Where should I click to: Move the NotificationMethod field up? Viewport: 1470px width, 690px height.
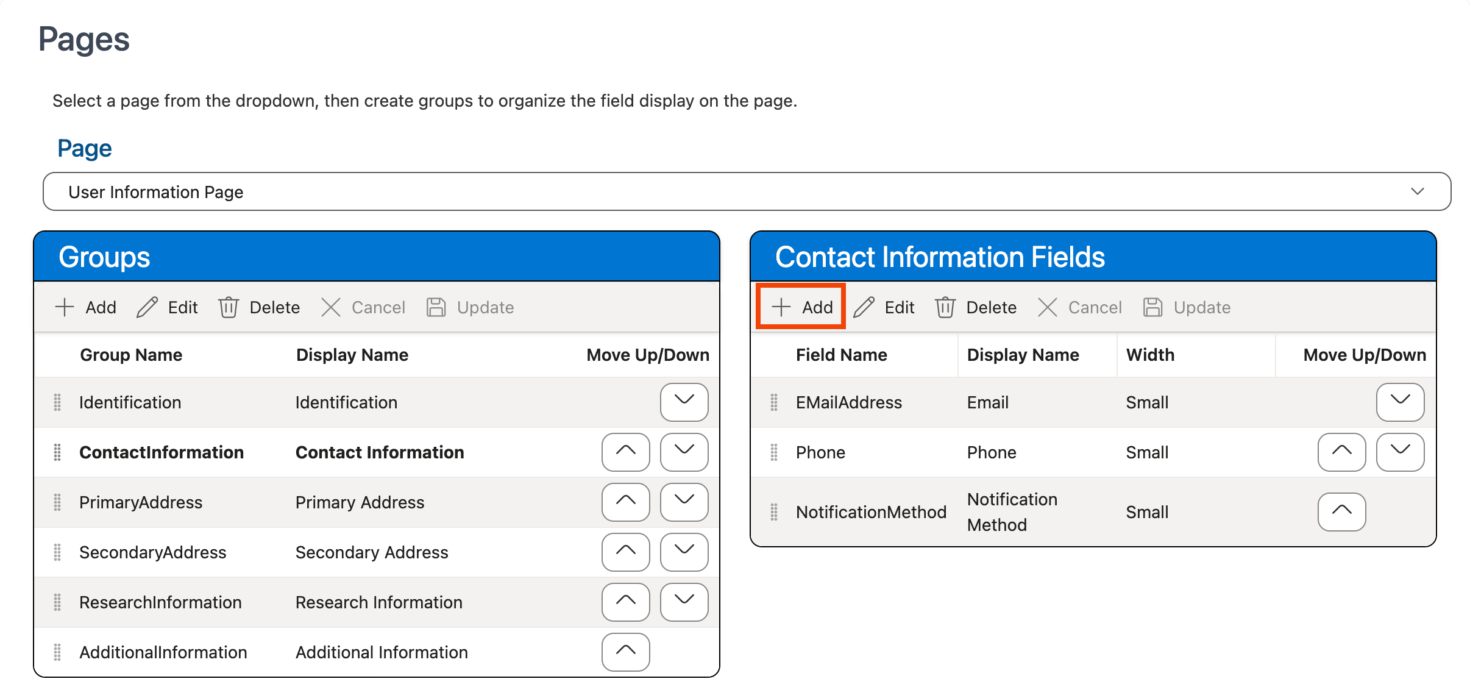point(1341,512)
